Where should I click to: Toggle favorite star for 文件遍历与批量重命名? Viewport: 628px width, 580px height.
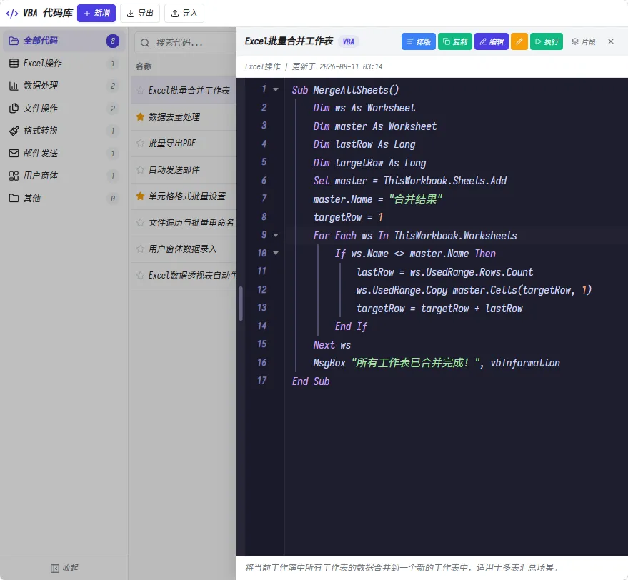(x=140, y=223)
